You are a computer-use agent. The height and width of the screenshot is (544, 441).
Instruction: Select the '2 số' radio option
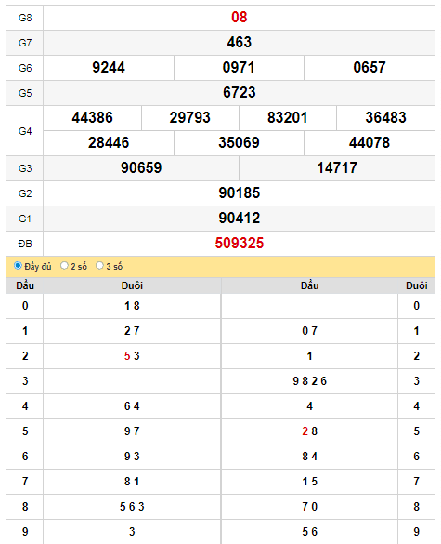64,266
